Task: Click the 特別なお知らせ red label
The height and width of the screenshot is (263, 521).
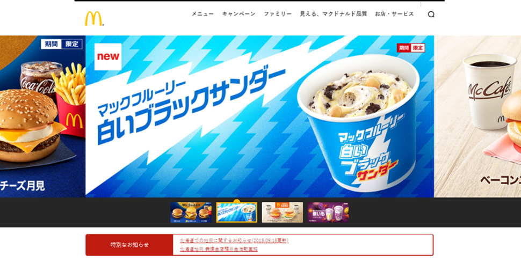Action: tap(129, 245)
